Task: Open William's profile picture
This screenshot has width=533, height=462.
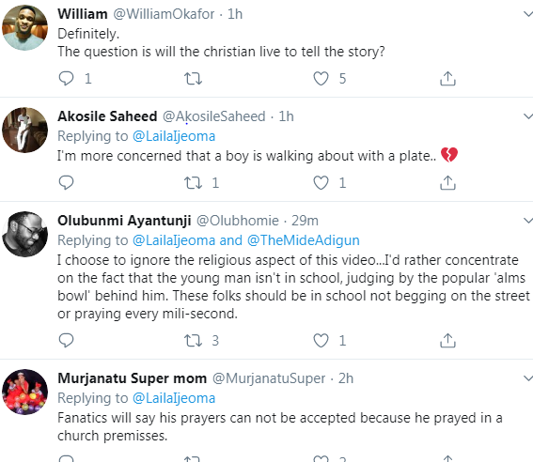Action: 24,28
